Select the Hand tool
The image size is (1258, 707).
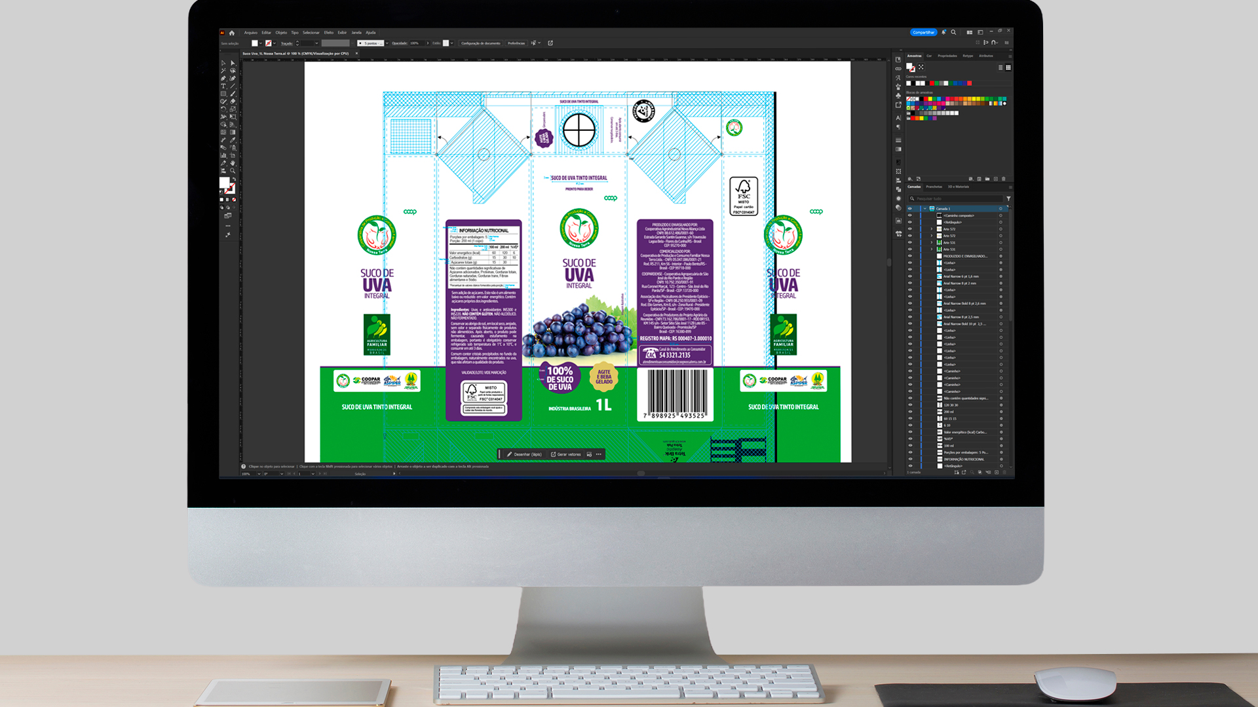232,163
